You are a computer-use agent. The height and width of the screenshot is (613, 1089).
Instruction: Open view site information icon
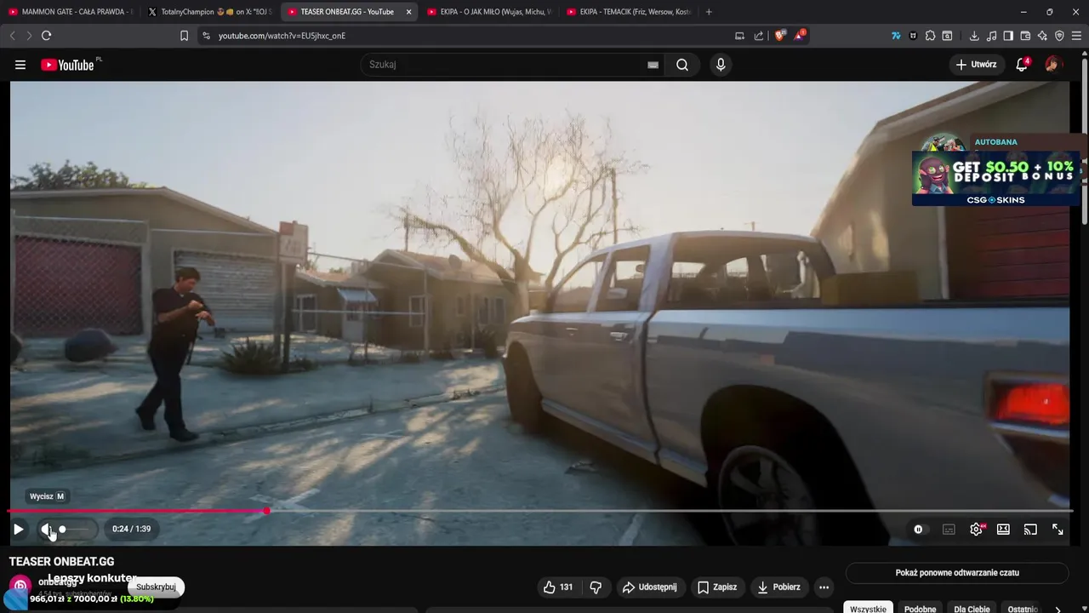point(205,36)
